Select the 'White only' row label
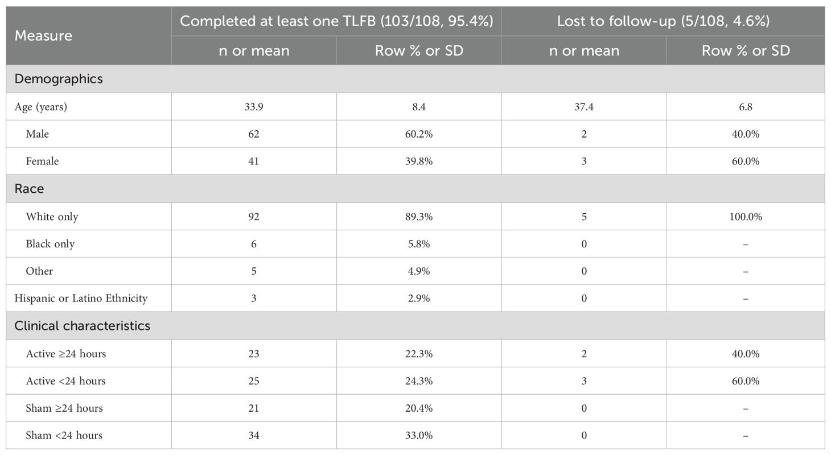The height and width of the screenshot is (455, 831). pyautogui.click(x=52, y=217)
